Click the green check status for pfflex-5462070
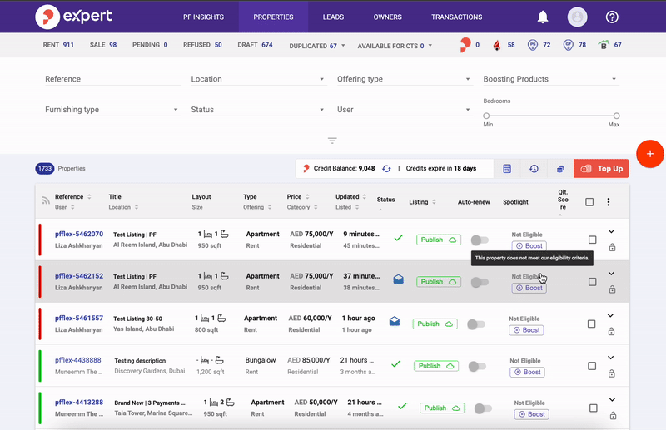Screen dimensions: 666x430 coord(398,238)
